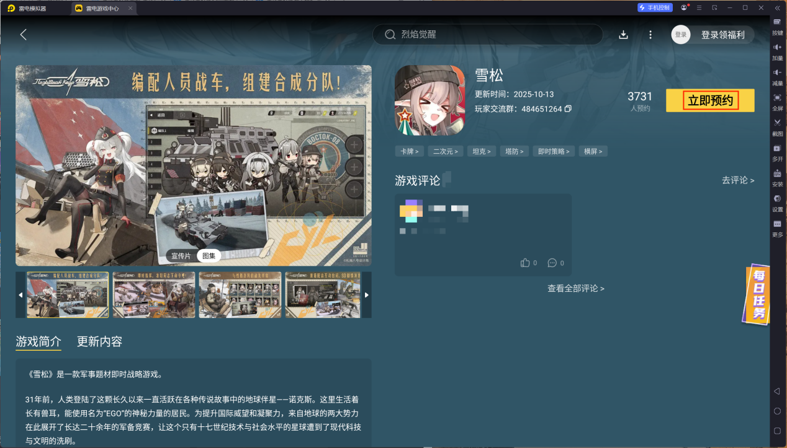The image size is (787, 448).
Task: Click the 烈焰觉醒 search field
Action: (x=487, y=34)
